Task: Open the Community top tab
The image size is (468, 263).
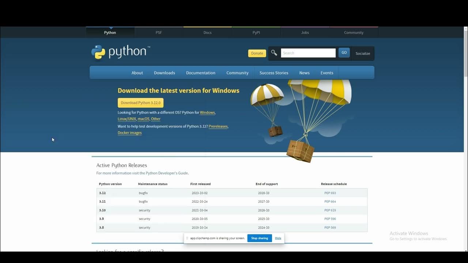Action: click(354, 33)
